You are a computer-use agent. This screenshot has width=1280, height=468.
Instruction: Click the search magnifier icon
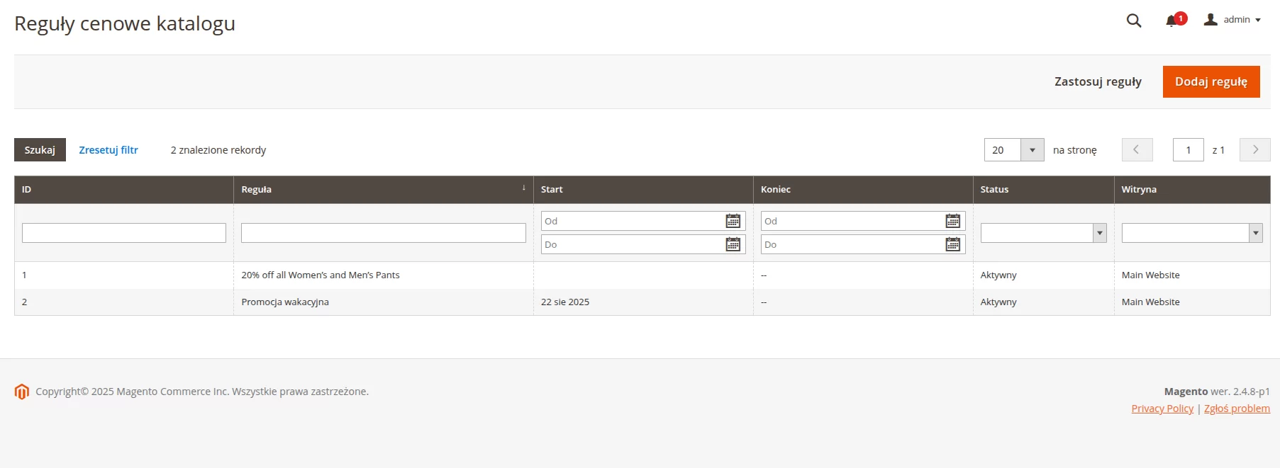point(1134,21)
